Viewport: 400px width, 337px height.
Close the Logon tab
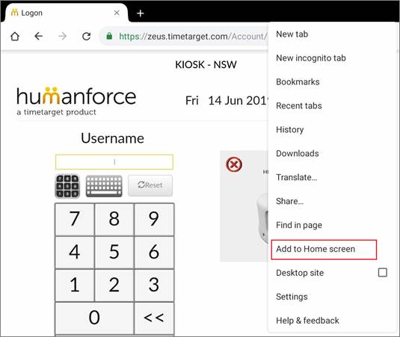click(117, 13)
